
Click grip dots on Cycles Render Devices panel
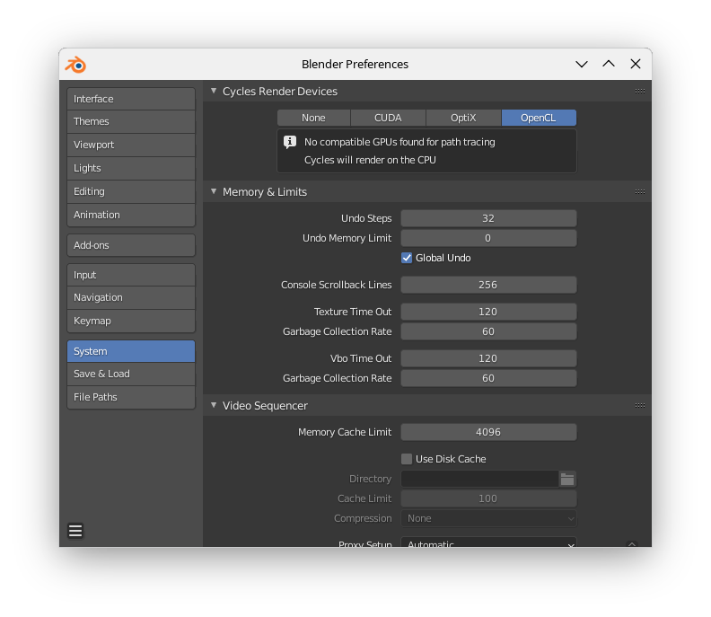[639, 91]
